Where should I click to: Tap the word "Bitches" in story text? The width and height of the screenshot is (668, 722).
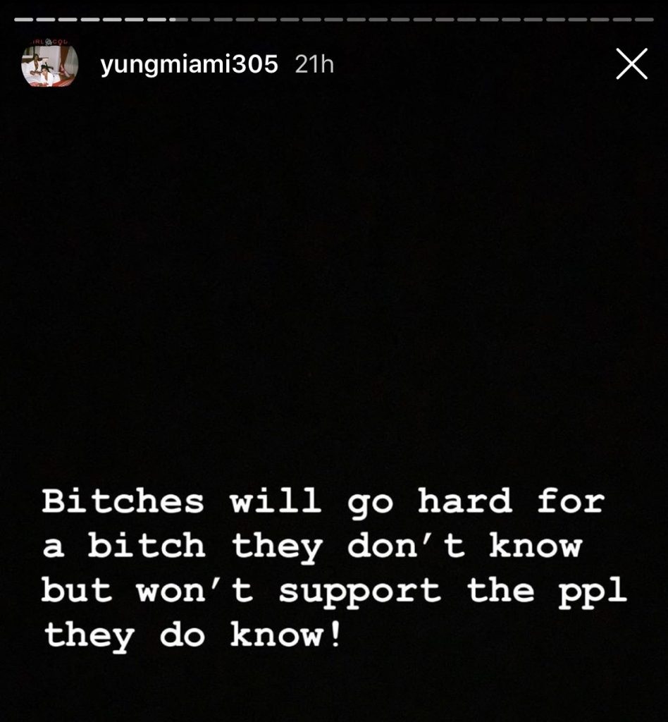[x=123, y=501]
